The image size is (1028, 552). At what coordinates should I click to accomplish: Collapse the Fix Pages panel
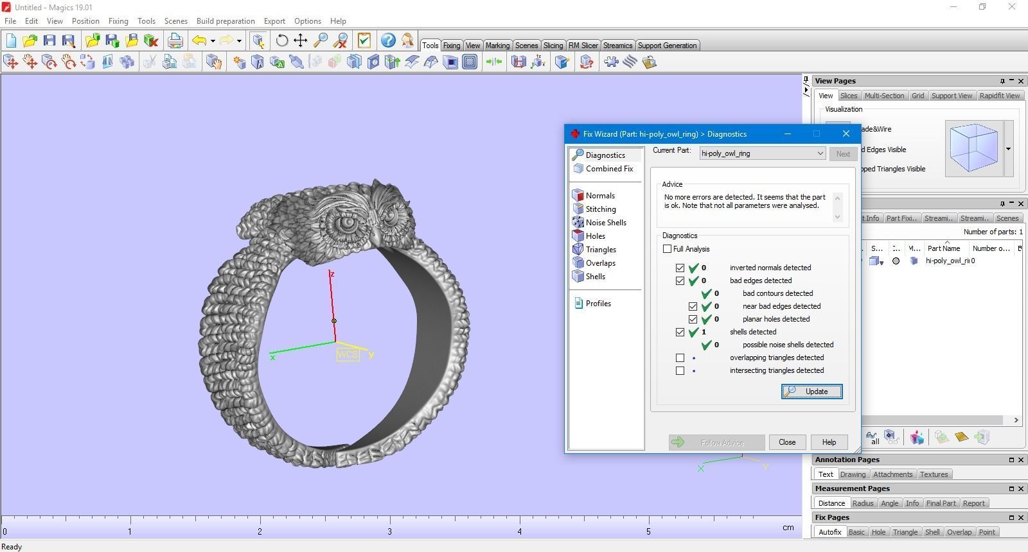(x=1011, y=517)
